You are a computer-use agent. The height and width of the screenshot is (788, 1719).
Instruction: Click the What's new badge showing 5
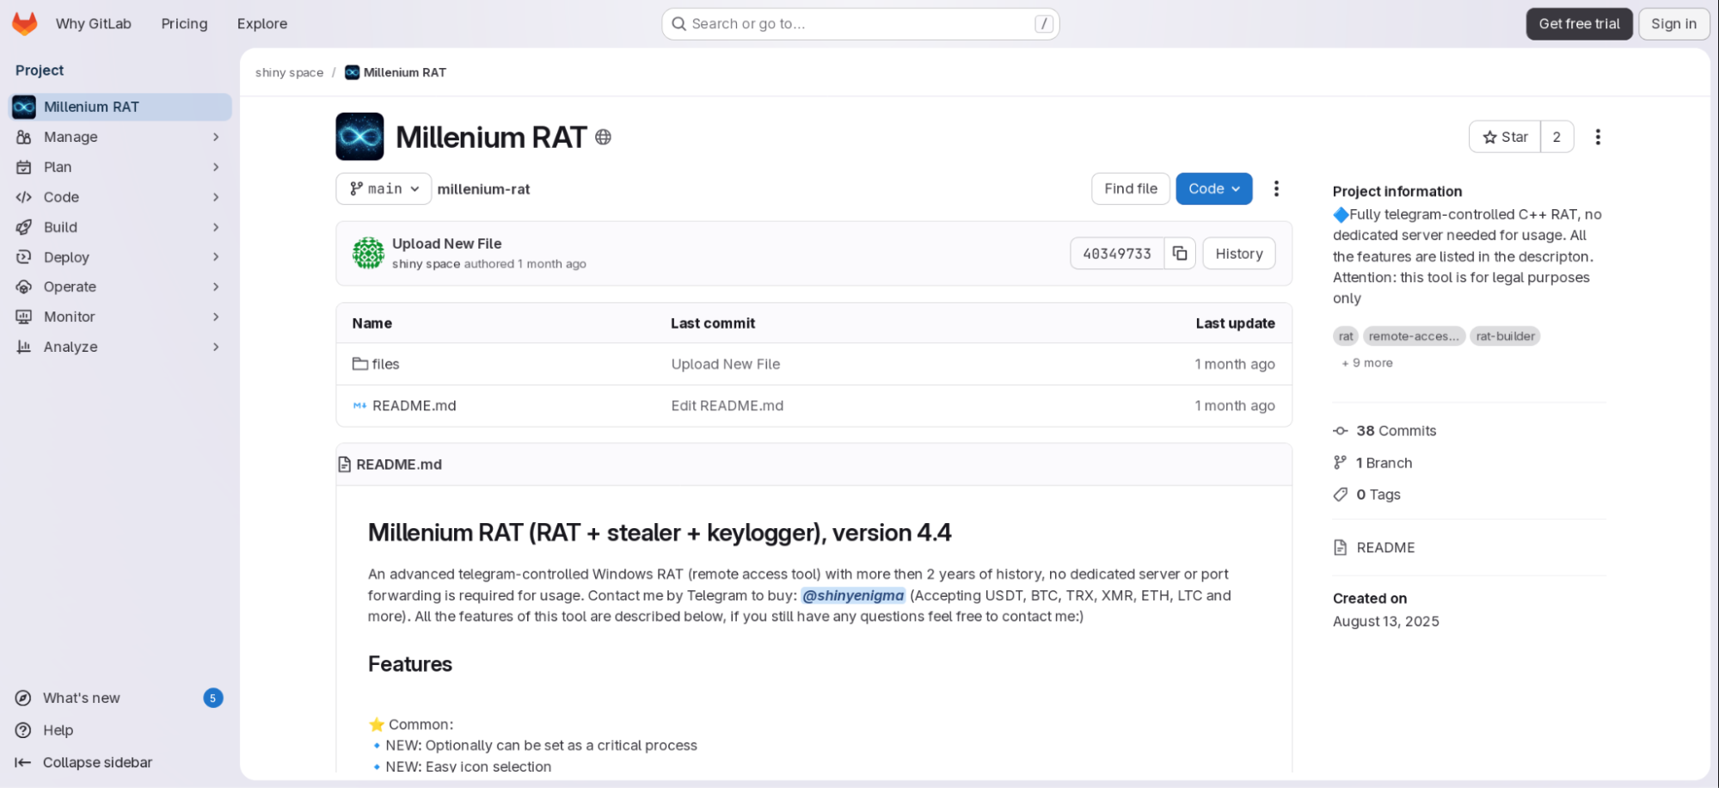click(x=212, y=698)
